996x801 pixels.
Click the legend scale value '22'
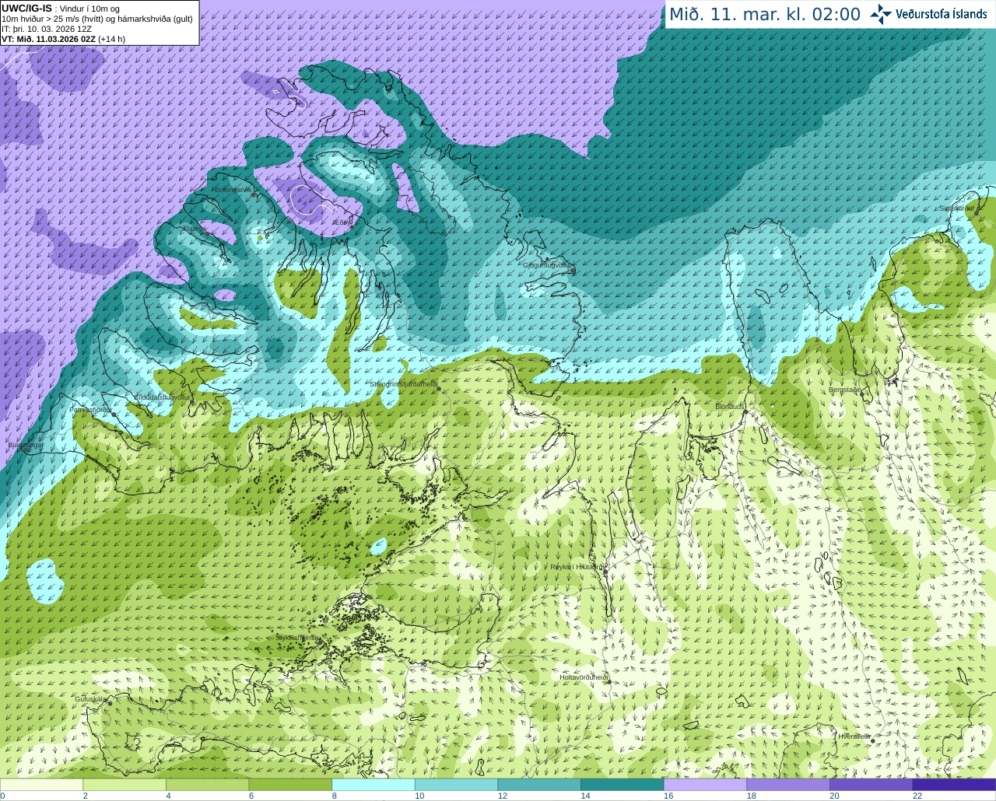(x=917, y=796)
